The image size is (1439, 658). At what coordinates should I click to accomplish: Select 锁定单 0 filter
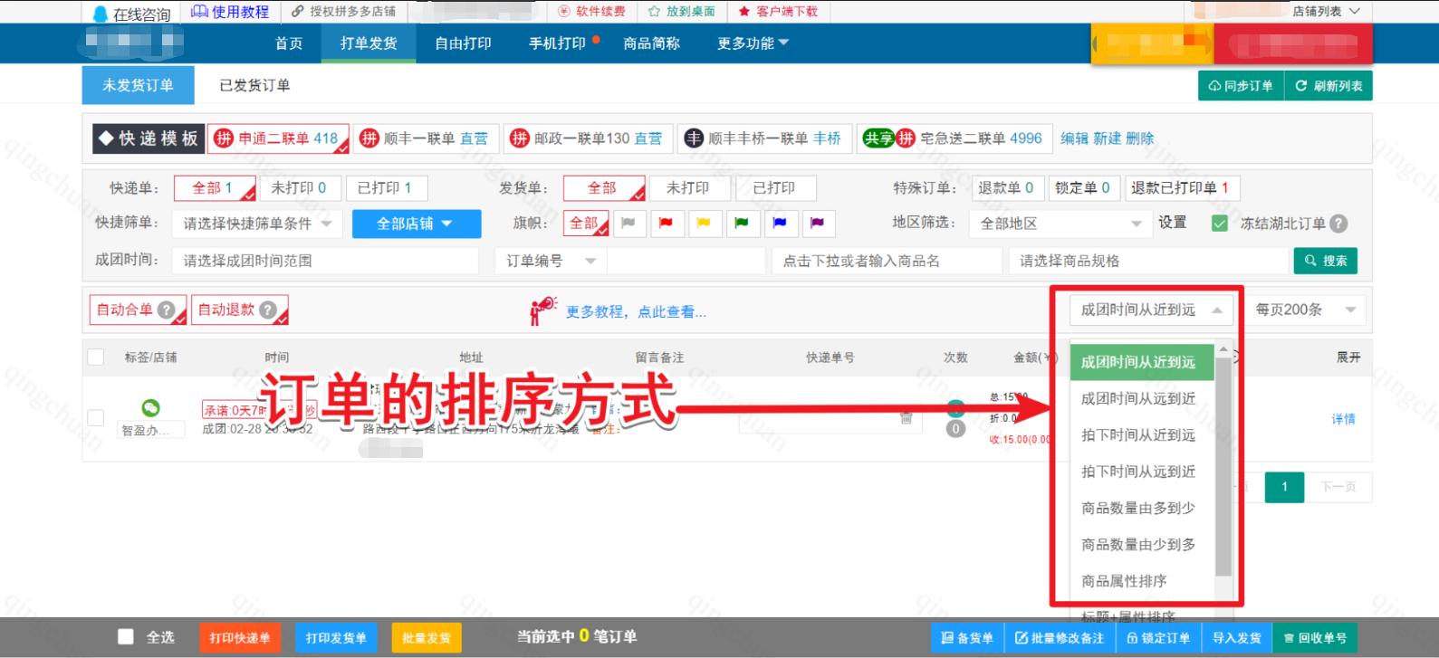[1082, 188]
